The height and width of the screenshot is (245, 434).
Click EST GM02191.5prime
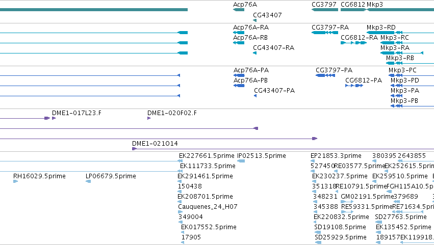pos(367,197)
